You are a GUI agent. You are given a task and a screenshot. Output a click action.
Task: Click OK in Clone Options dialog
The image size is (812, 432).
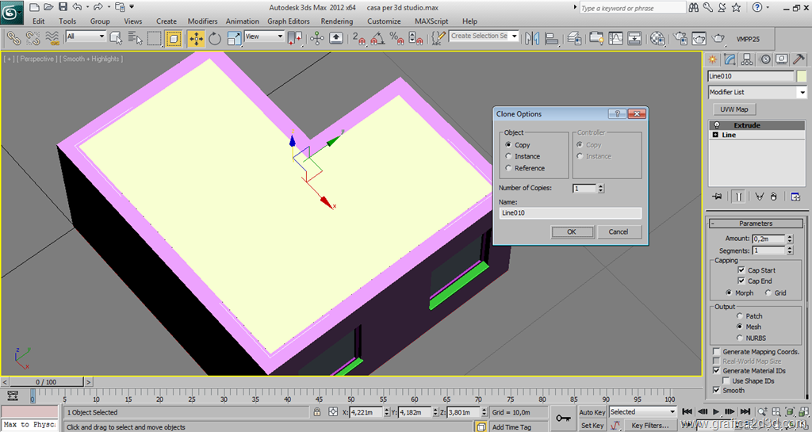point(571,231)
